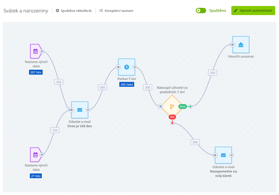Select the bottom calendar trigger node icon
This screenshot has width=279, height=195.
[x=35, y=155]
